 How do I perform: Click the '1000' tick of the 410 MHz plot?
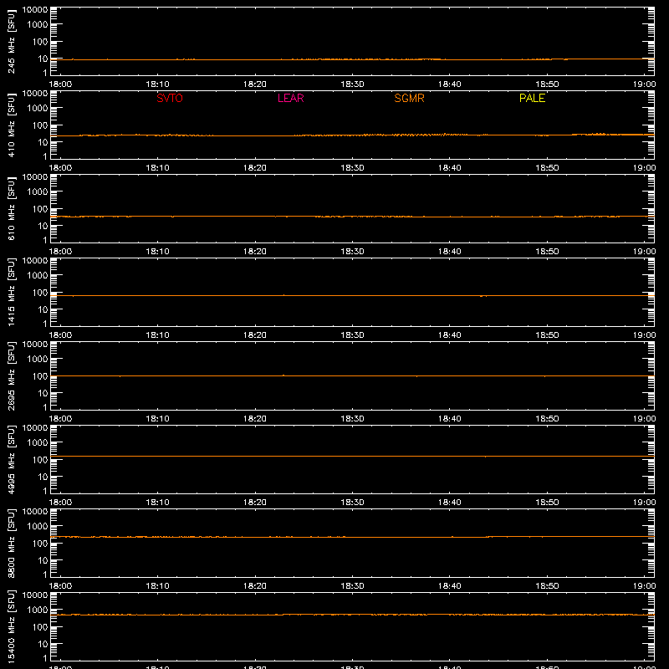[38, 109]
